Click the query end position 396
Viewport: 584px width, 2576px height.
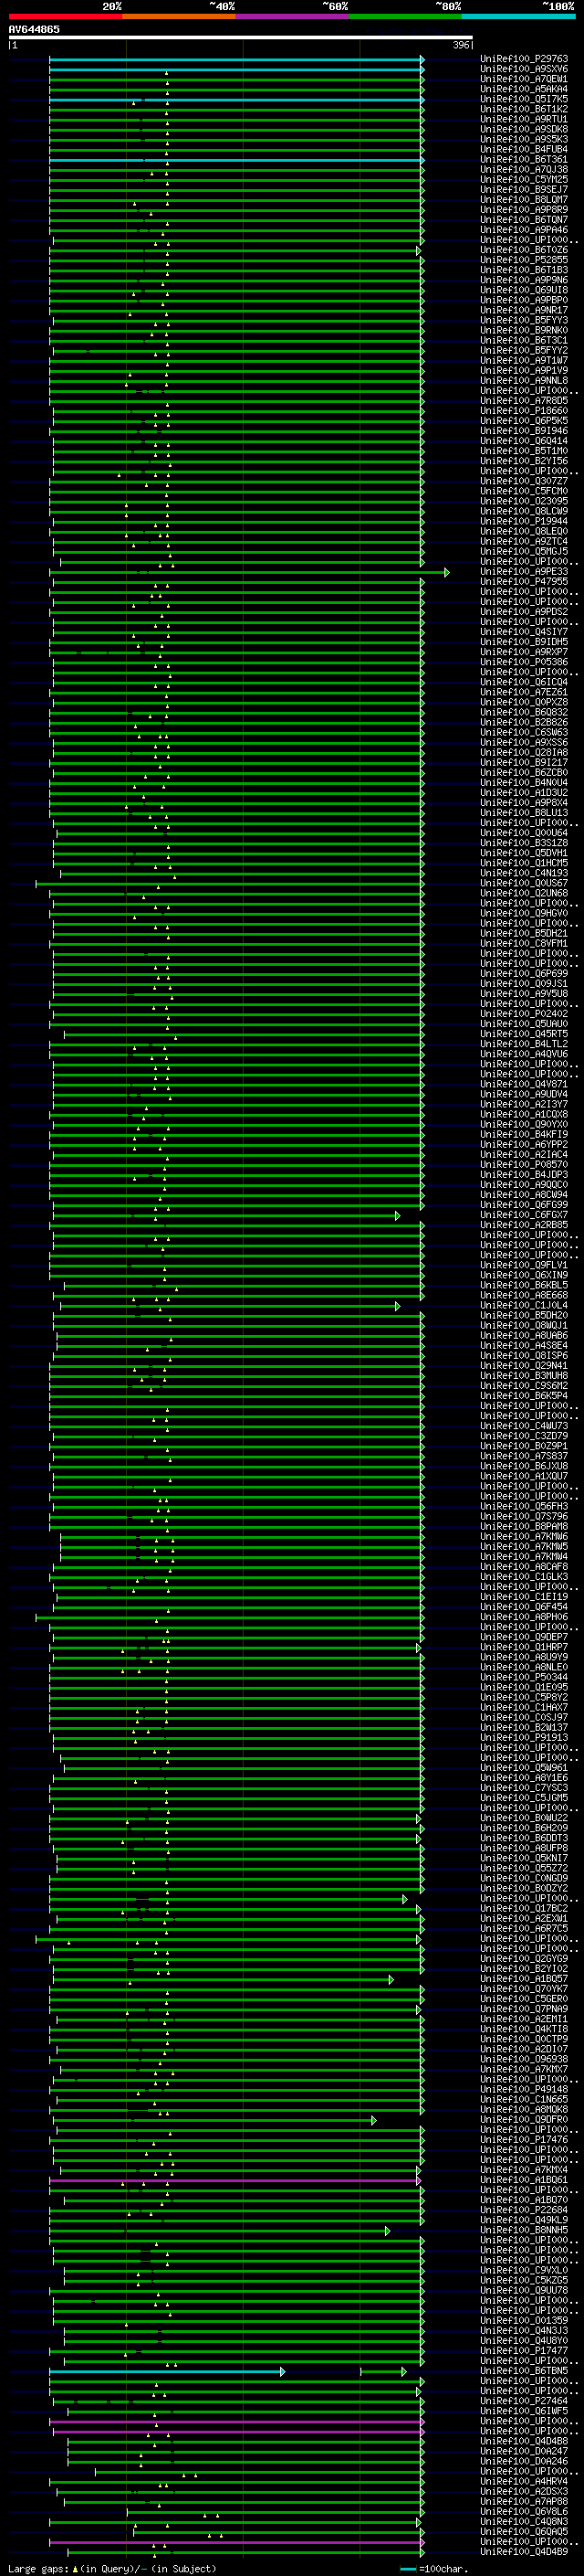click(x=460, y=45)
